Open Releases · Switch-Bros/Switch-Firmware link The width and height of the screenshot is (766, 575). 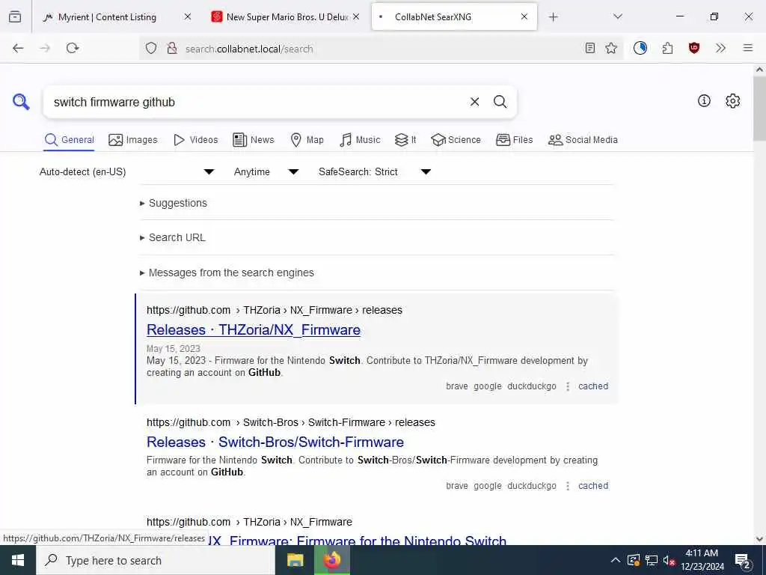(x=275, y=442)
